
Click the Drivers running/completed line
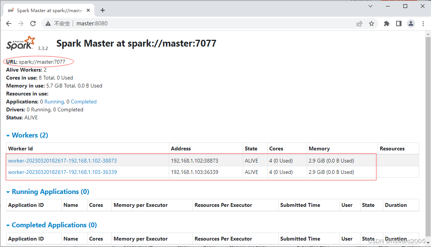pos(45,110)
